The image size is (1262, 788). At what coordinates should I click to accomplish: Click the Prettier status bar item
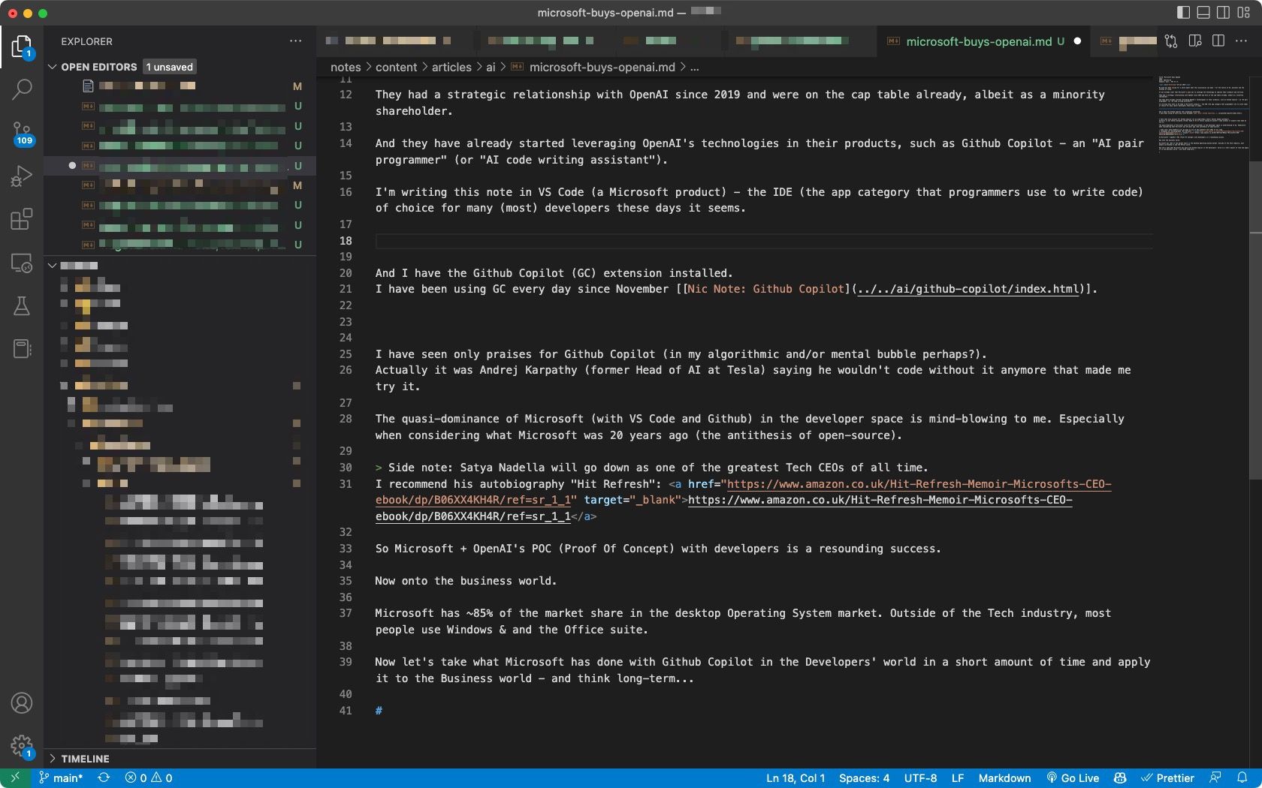(1167, 778)
